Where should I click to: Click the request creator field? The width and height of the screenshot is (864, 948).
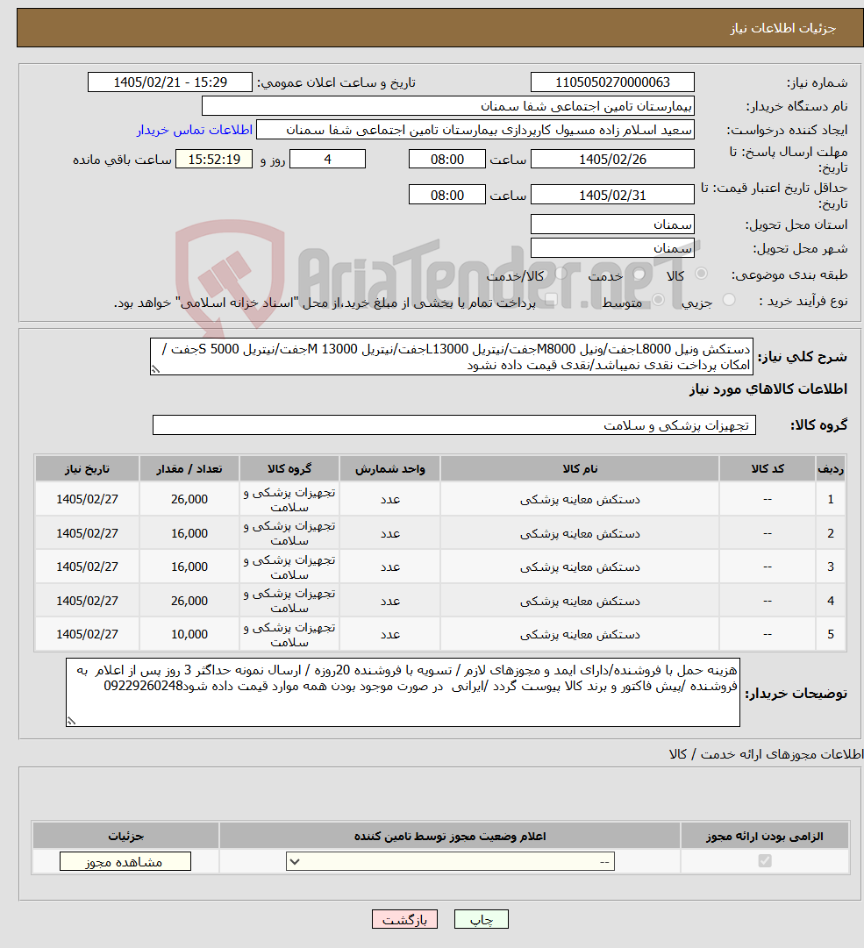point(475,130)
